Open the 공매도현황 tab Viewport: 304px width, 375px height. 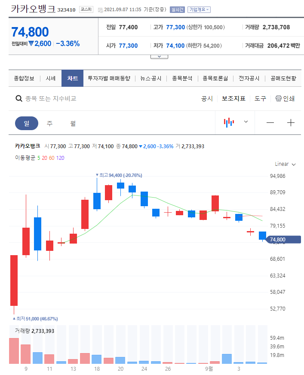[283, 78]
